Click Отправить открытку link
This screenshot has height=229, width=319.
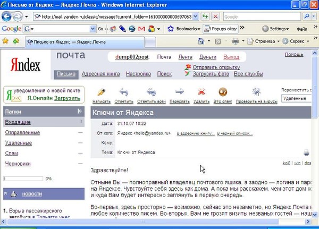(x=216, y=67)
